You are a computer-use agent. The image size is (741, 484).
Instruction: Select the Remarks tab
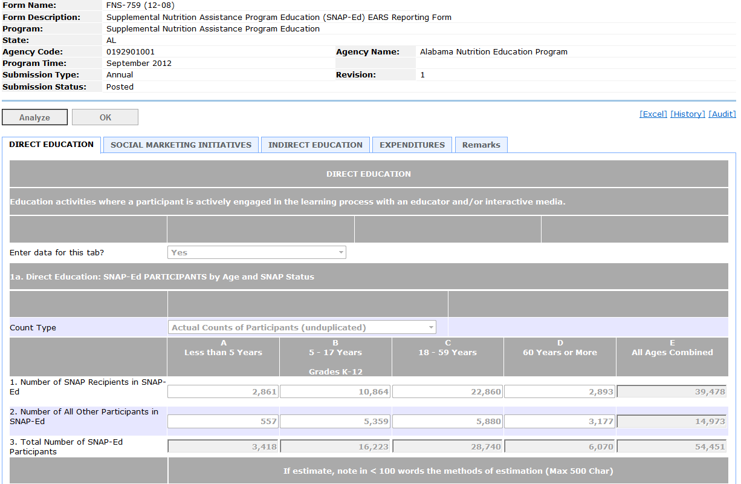(481, 145)
